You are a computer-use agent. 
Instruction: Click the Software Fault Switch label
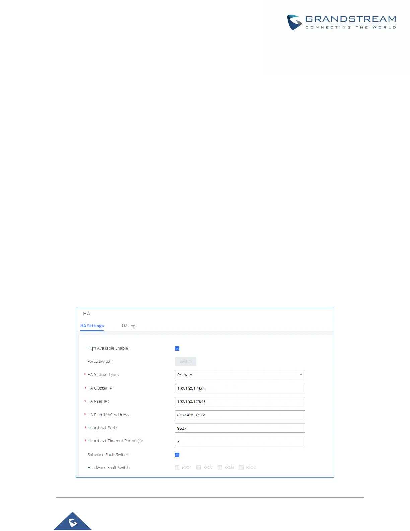click(x=109, y=455)
